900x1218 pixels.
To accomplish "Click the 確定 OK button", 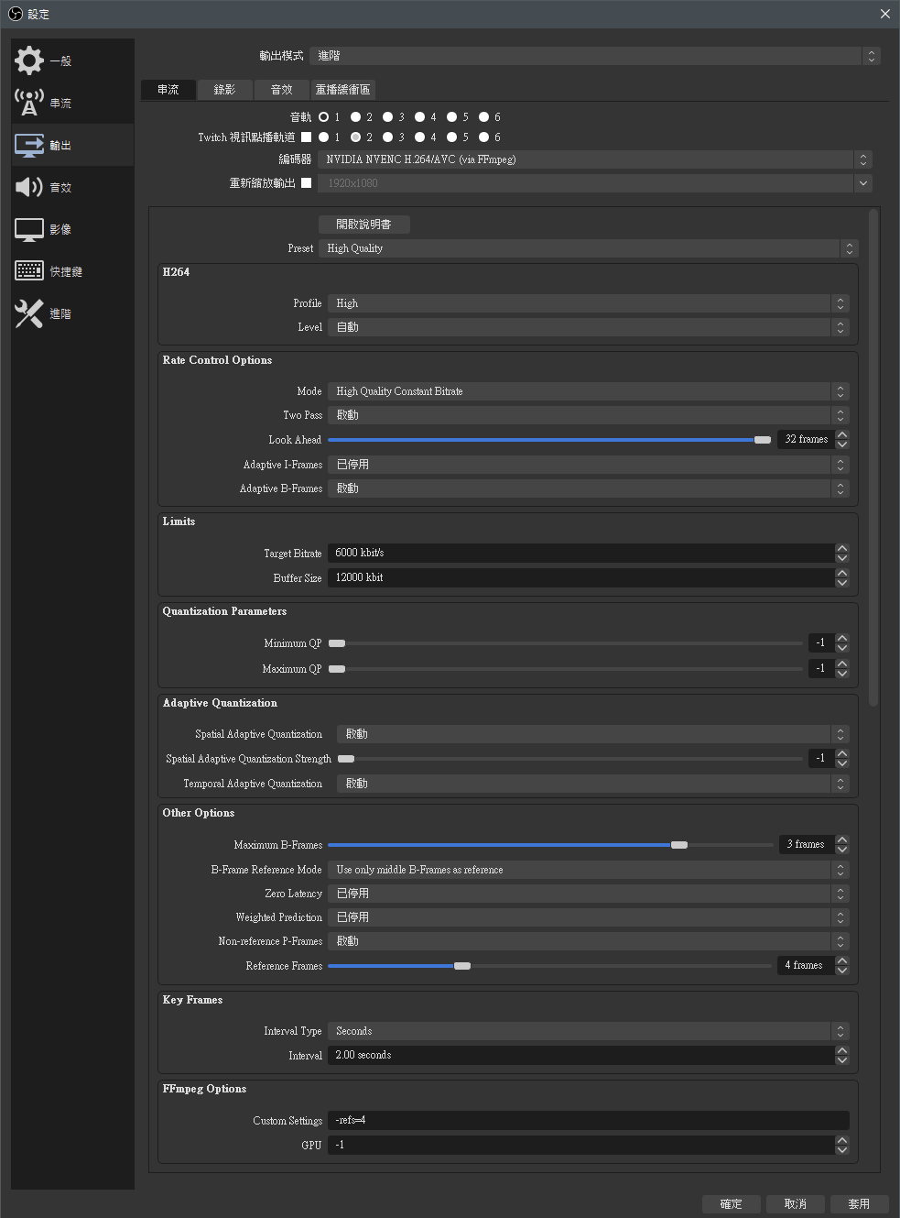I will 732,1204.
